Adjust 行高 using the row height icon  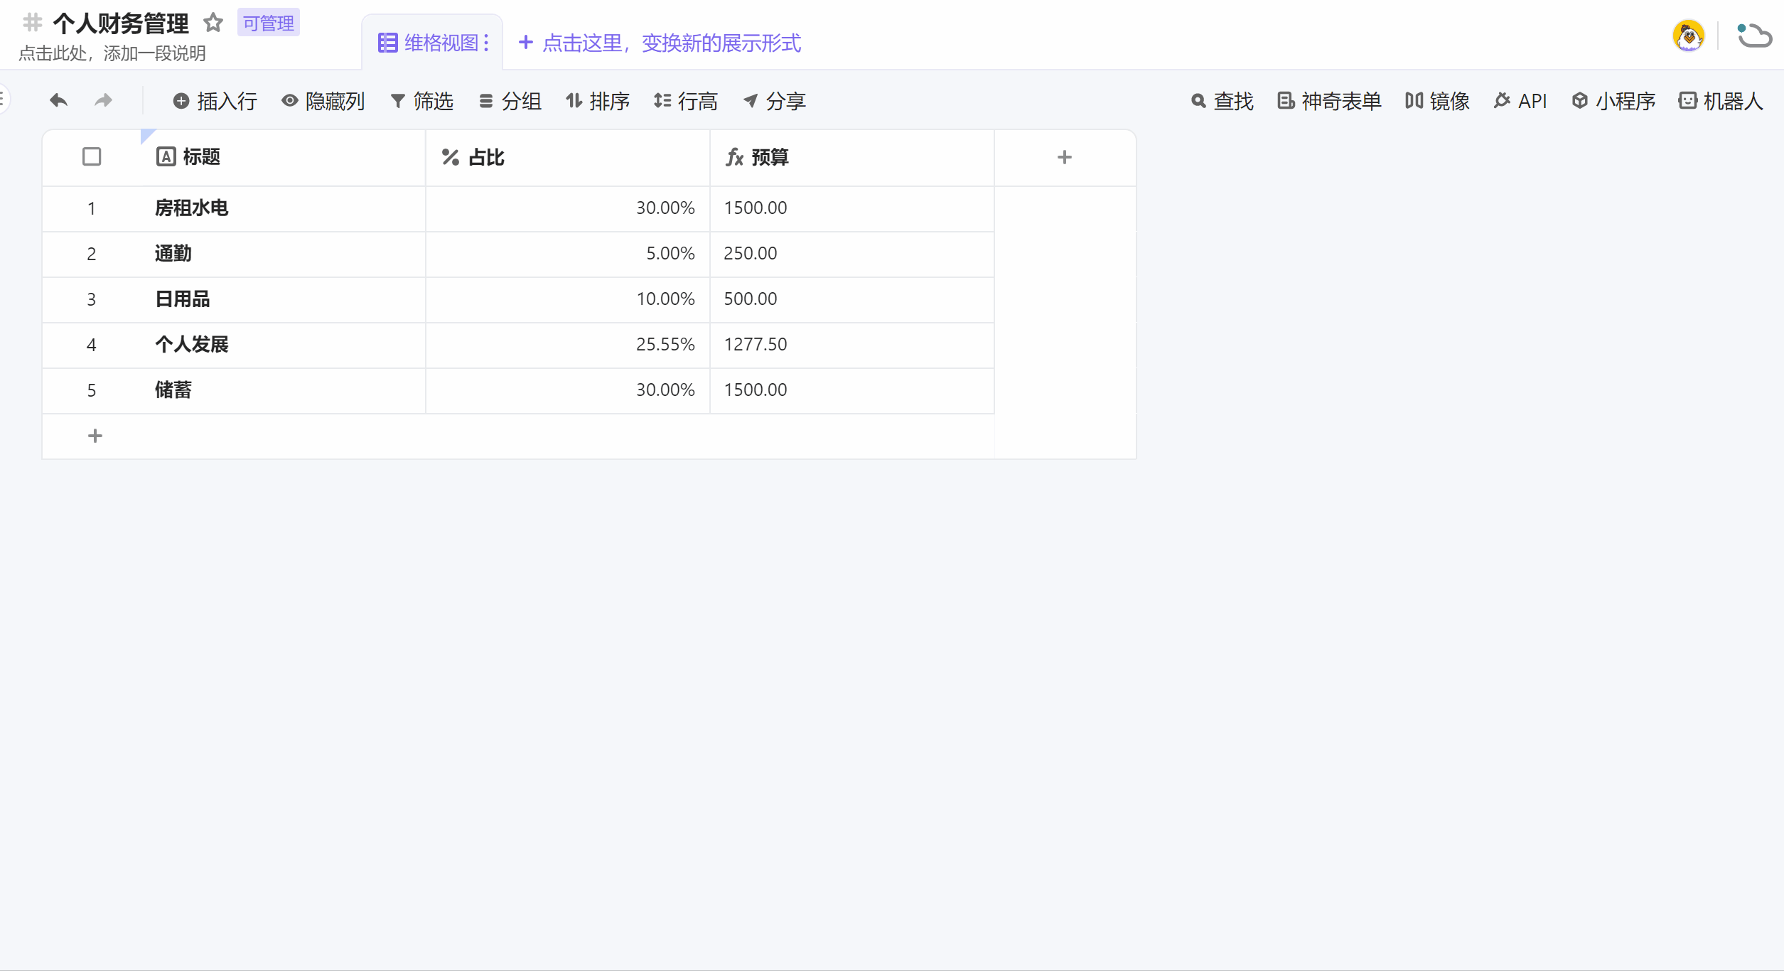click(x=662, y=101)
